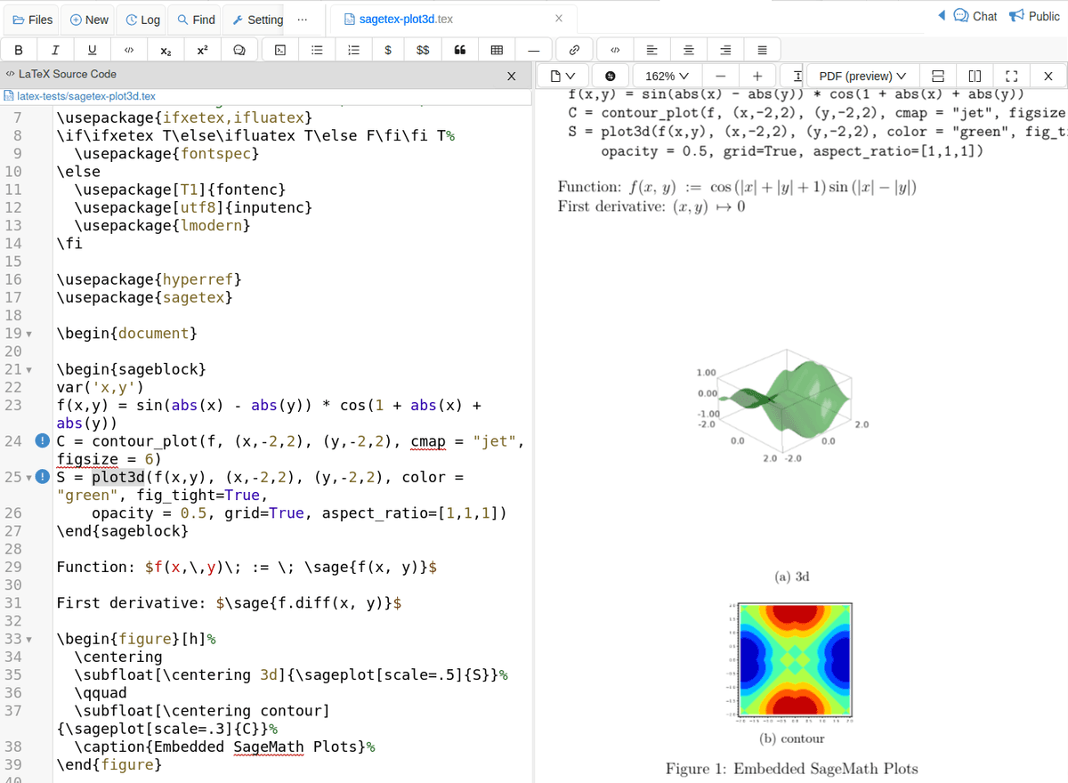Insert display math with the $$ icon
The width and height of the screenshot is (1068, 783).
pos(424,50)
